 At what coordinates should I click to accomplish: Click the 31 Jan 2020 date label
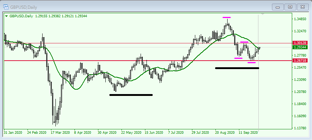(13, 132)
